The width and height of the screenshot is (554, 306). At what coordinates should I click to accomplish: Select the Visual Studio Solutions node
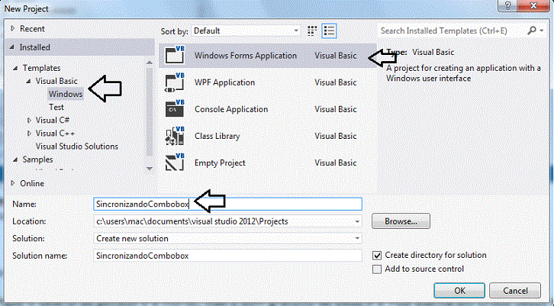coord(76,147)
